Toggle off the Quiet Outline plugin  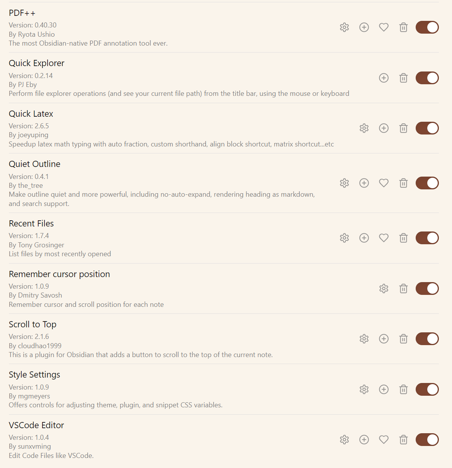427,183
